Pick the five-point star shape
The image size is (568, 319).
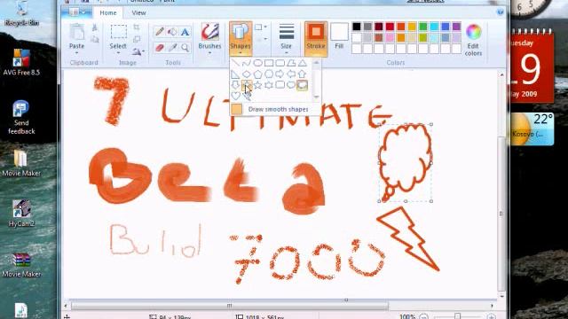[x=257, y=85]
